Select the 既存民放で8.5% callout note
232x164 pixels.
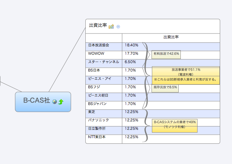[x=165, y=88]
